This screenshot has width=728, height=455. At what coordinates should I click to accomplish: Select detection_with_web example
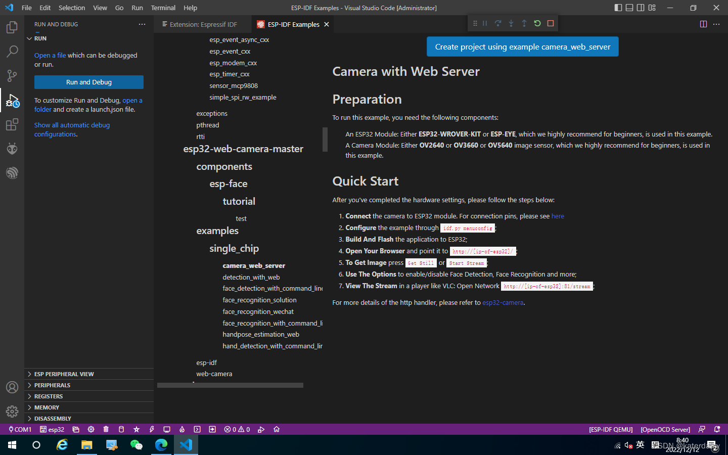(x=251, y=278)
